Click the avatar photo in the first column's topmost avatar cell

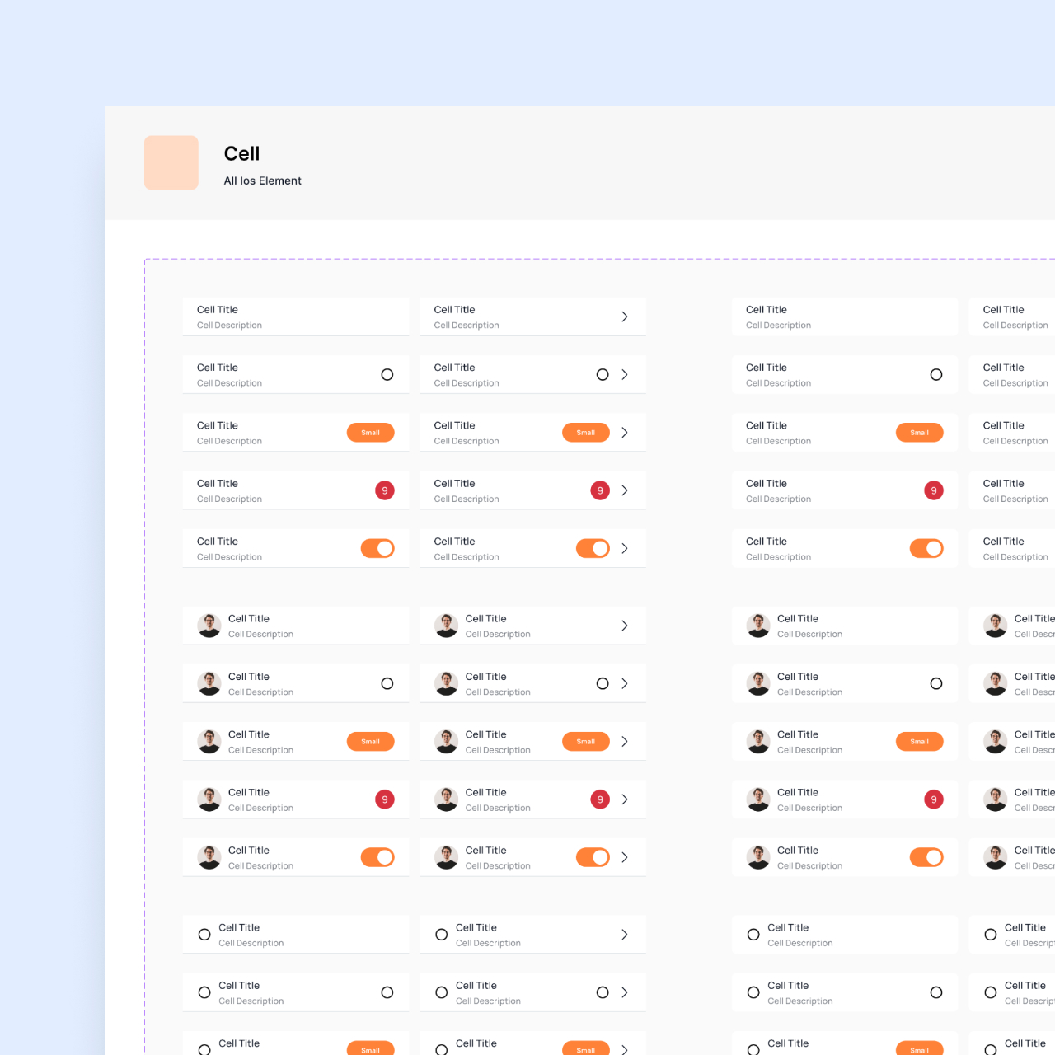[209, 626]
